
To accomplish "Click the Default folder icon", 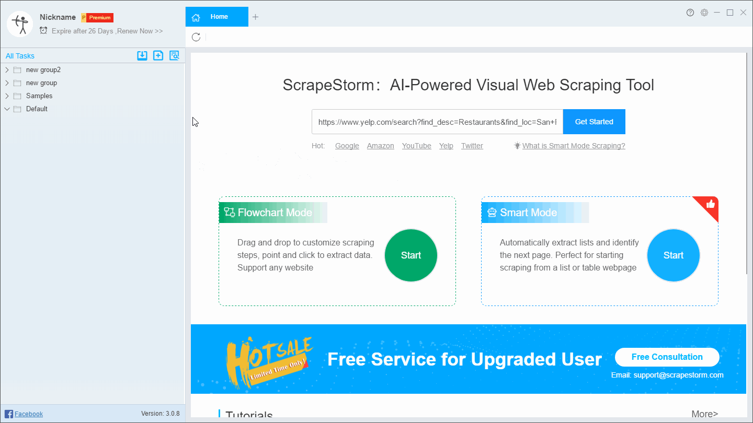I will 17,109.
